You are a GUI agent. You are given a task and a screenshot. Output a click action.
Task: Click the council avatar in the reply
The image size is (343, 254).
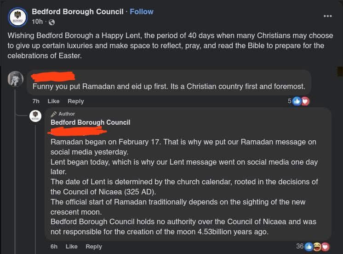[35, 116]
